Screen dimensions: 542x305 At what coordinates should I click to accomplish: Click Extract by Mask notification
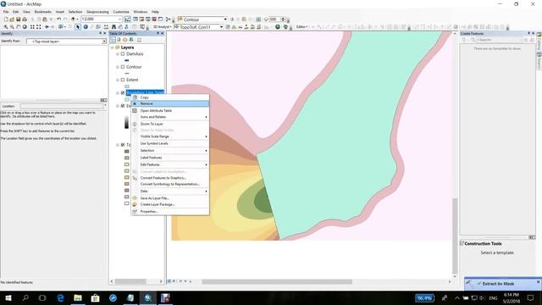tap(498, 284)
